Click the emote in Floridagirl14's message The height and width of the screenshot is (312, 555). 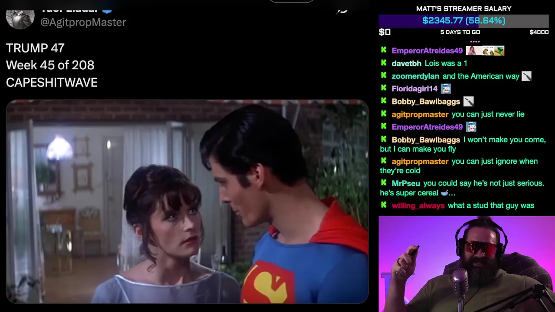pos(446,89)
